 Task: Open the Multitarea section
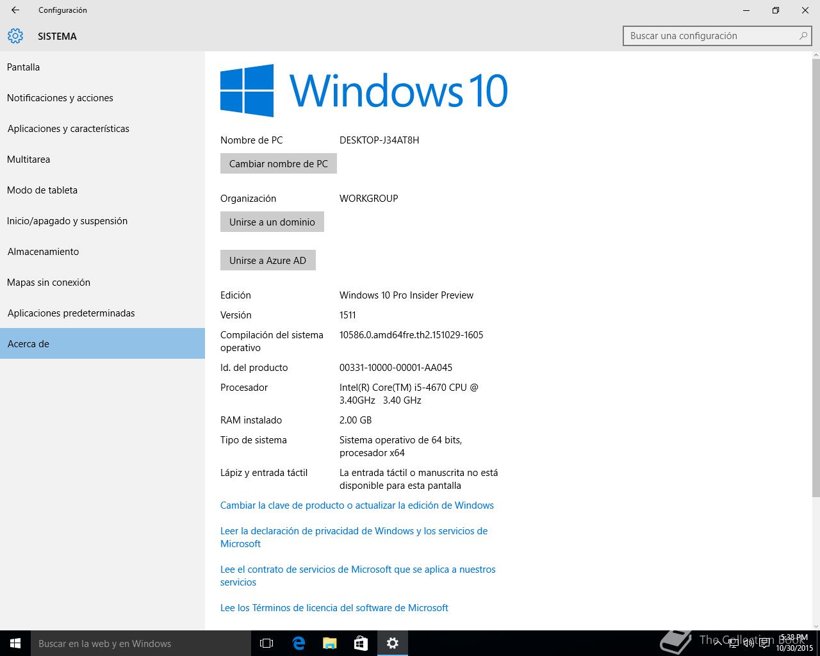click(x=102, y=159)
